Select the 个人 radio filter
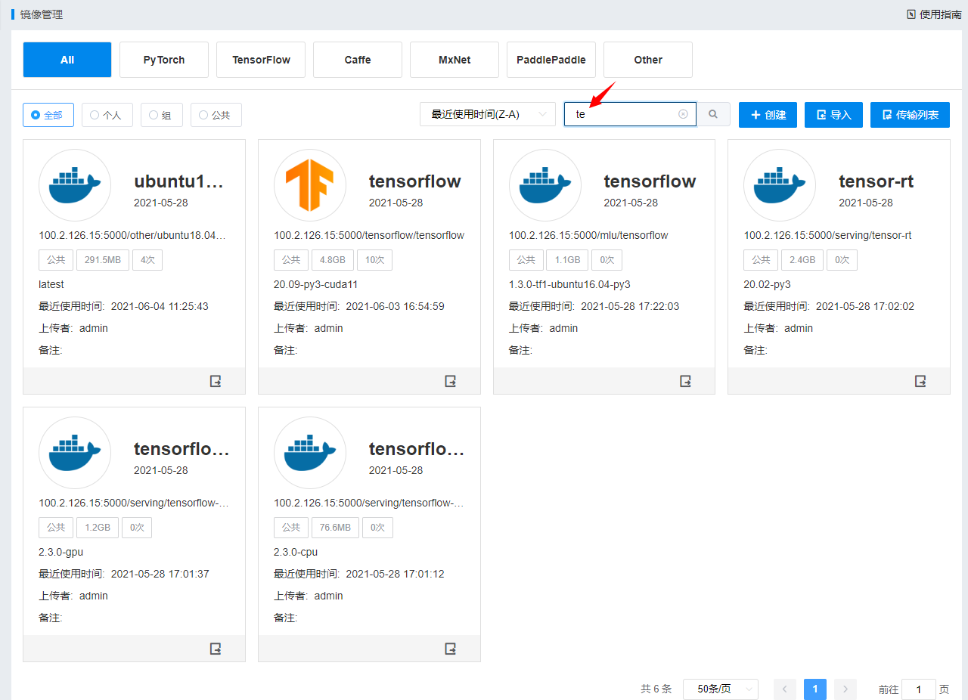Viewport: 968px width, 700px height. [x=107, y=116]
